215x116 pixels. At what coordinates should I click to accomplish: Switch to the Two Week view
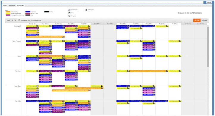tap(197, 21)
